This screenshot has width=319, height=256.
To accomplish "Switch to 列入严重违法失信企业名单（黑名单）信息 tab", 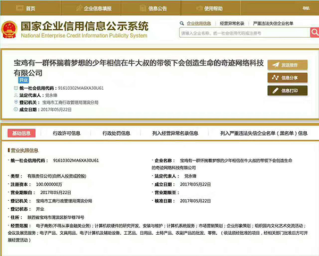I will [x=264, y=133].
